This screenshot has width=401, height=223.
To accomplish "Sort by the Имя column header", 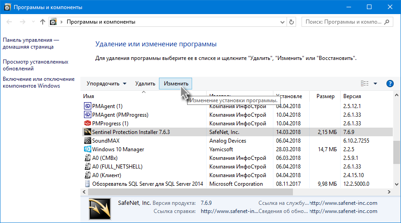I will click(89, 96).
